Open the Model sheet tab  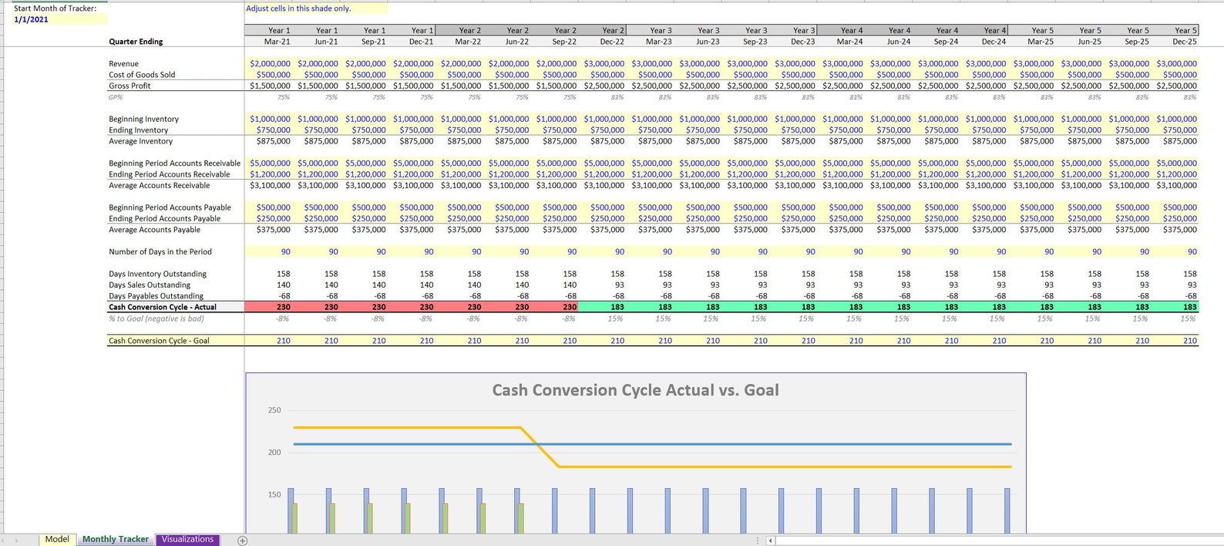click(x=57, y=540)
